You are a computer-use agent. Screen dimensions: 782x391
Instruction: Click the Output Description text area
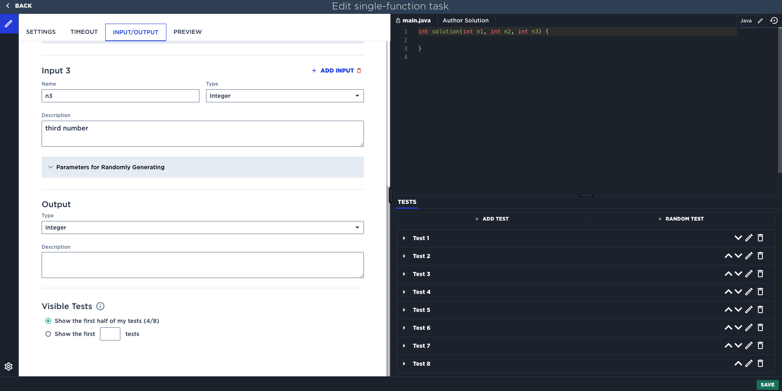point(202,265)
